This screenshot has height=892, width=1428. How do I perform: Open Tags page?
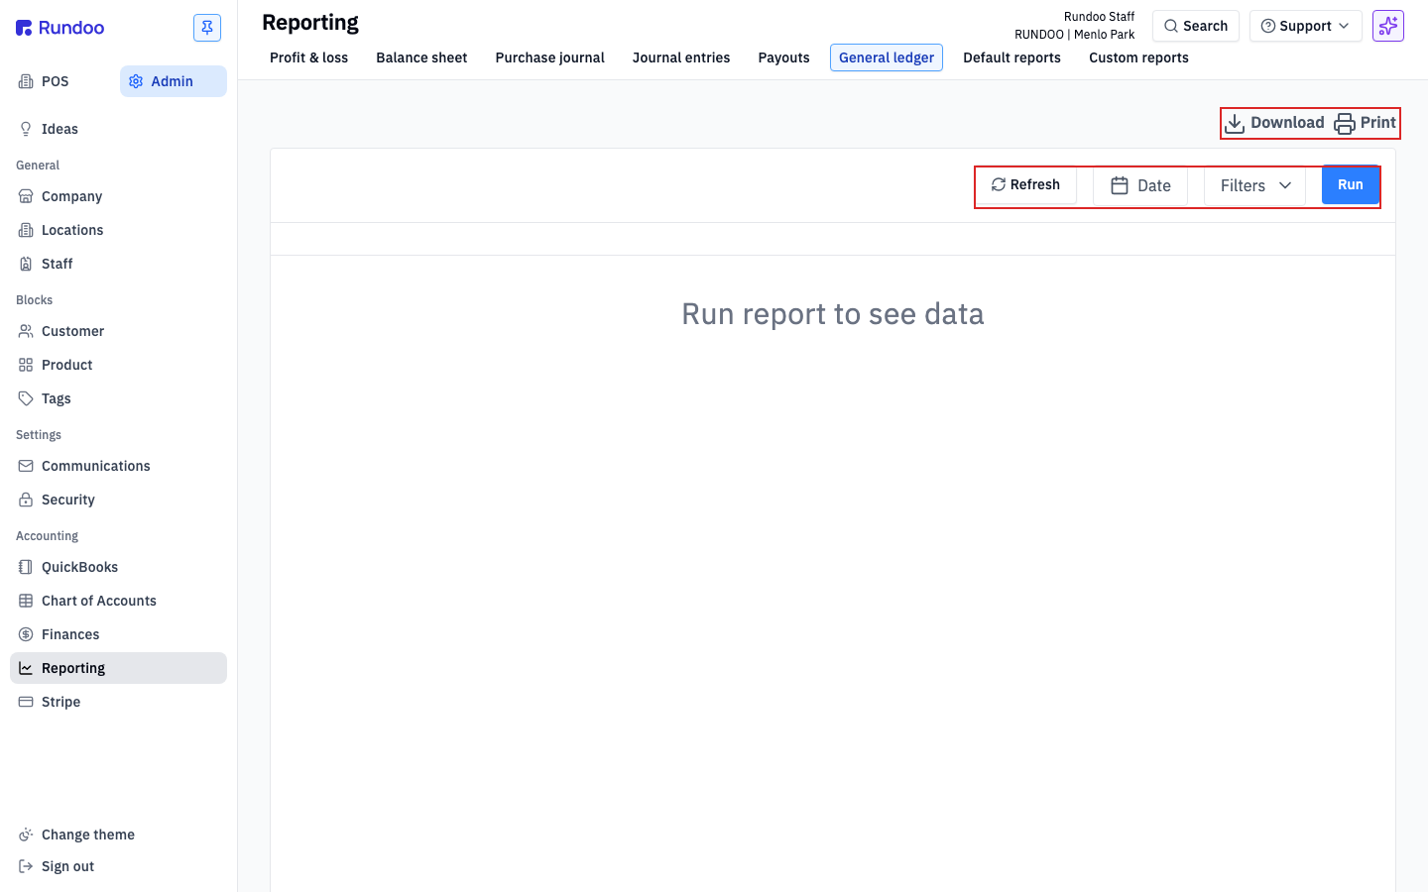click(x=118, y=398)
